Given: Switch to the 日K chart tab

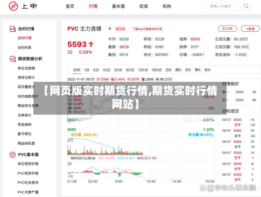Looking at the screenshot, I should pos(169,70).
